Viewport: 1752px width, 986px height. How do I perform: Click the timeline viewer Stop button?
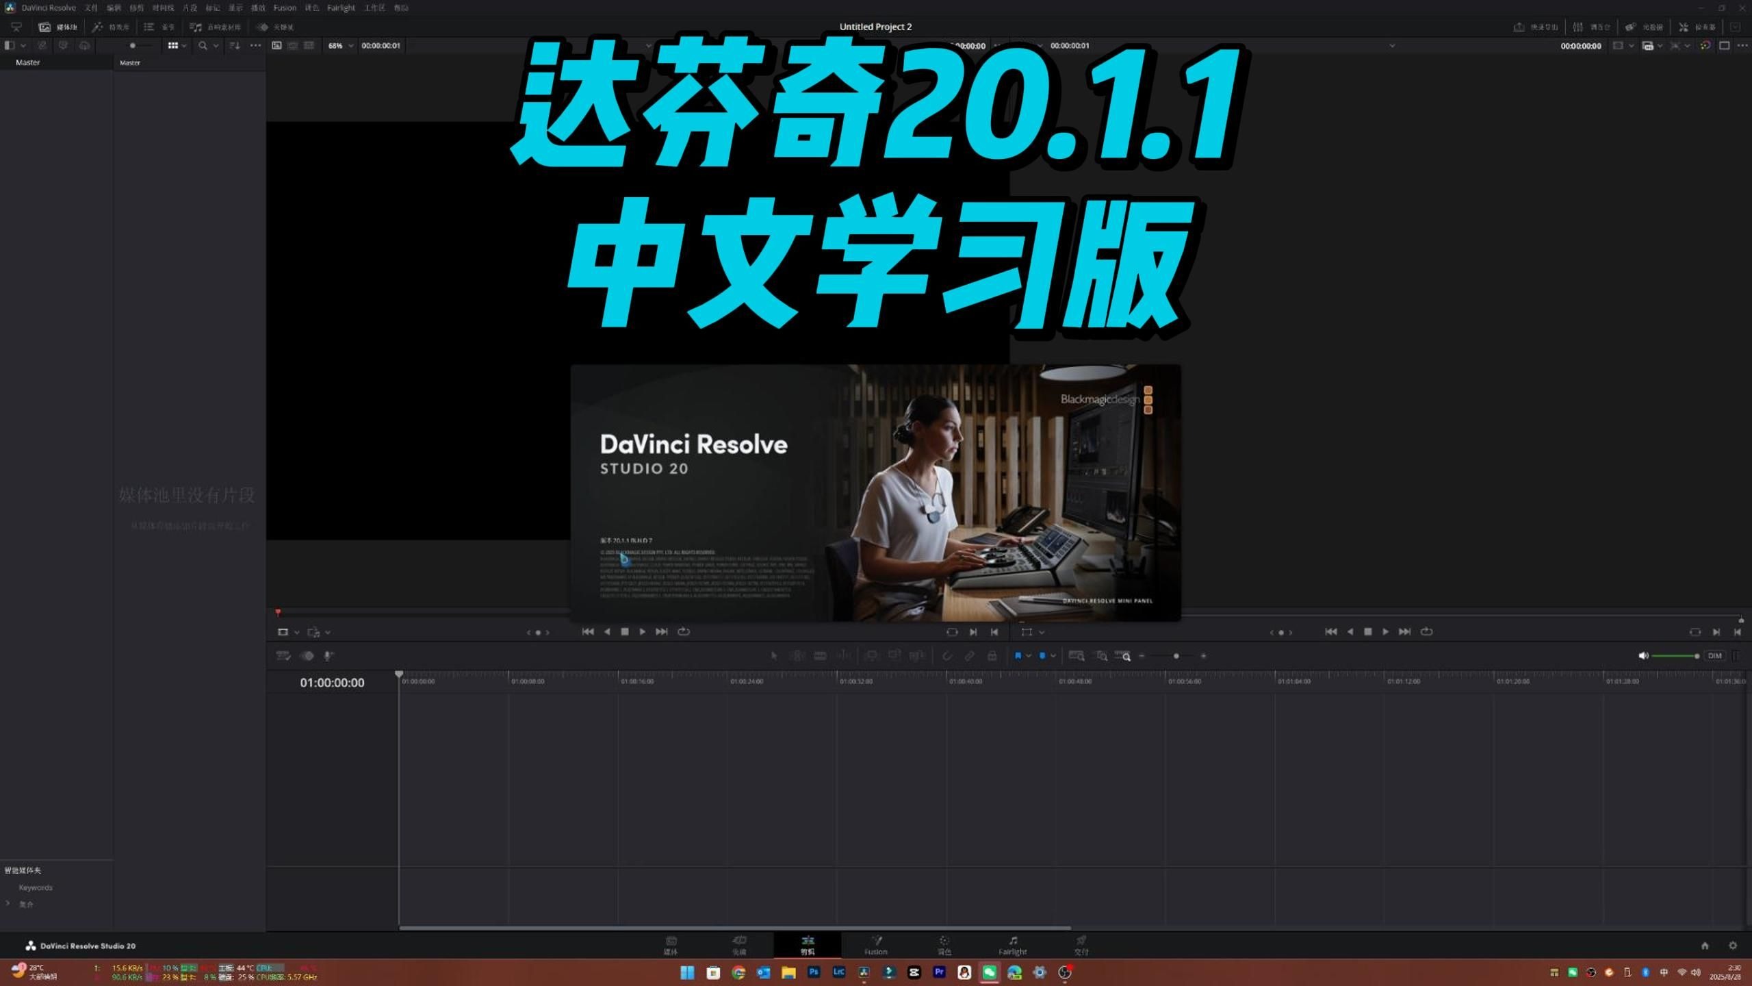(1367, 631)
